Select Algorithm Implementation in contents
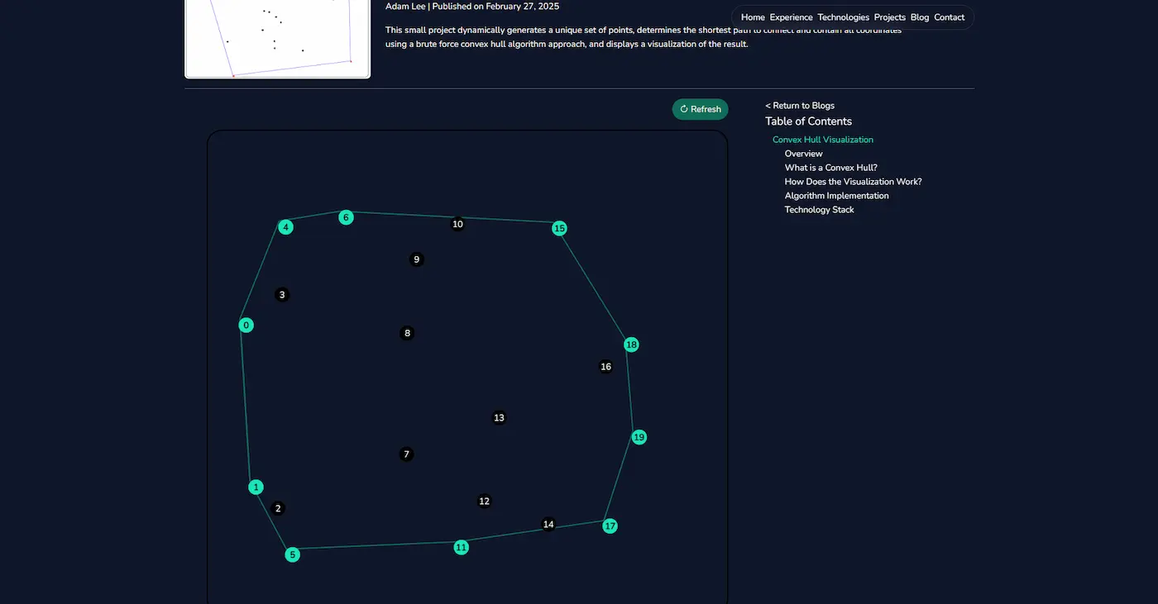 836,196
